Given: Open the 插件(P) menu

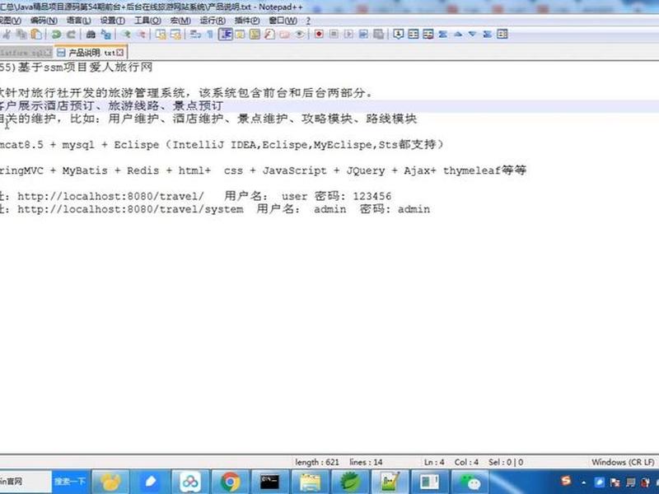Looking at the screenshot, I should [247, 20].
